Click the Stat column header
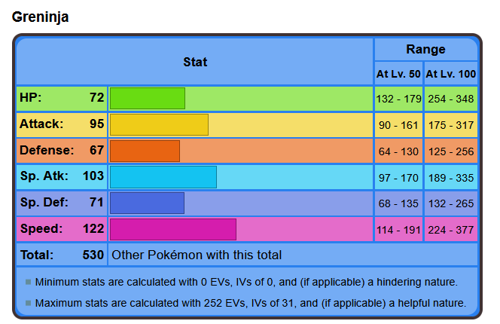 click(195, 62)
